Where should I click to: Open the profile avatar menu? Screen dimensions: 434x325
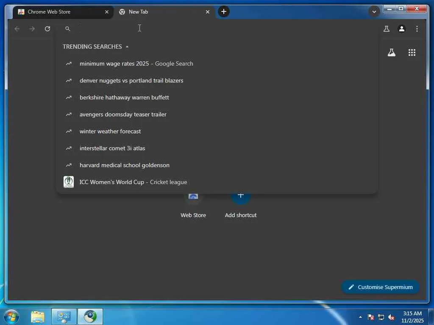[x=402, y=29]
